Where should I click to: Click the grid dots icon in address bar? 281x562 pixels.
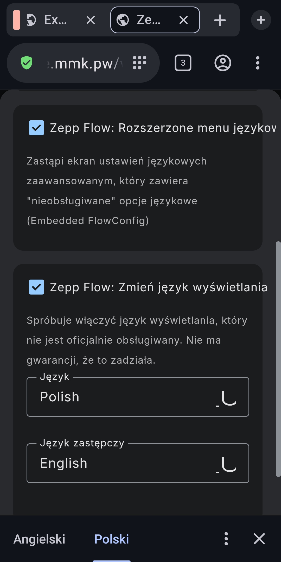pyautogui.click(x=140, y=63)
